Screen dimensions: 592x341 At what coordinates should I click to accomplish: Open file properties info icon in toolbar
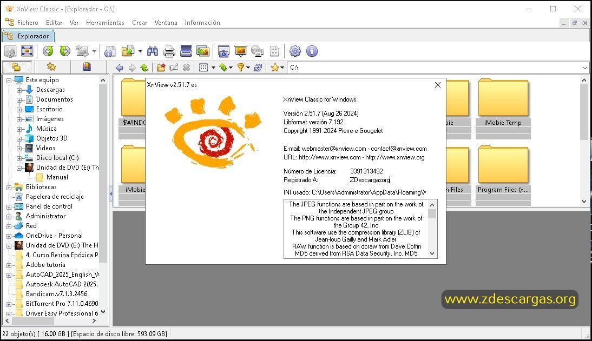pos(110,51)
